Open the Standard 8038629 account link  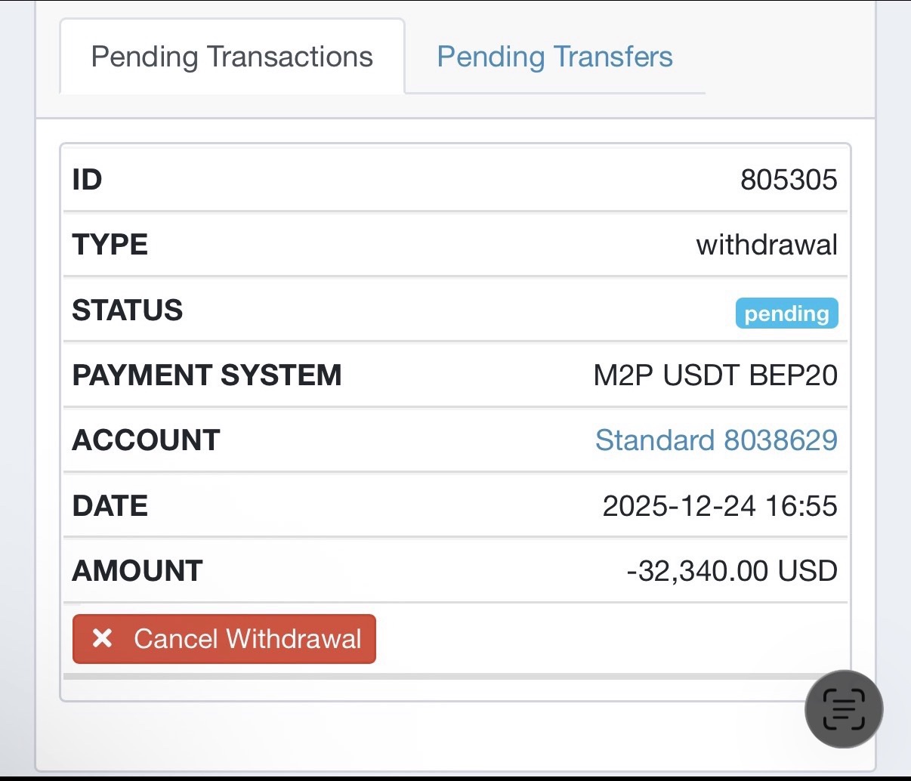716,440
